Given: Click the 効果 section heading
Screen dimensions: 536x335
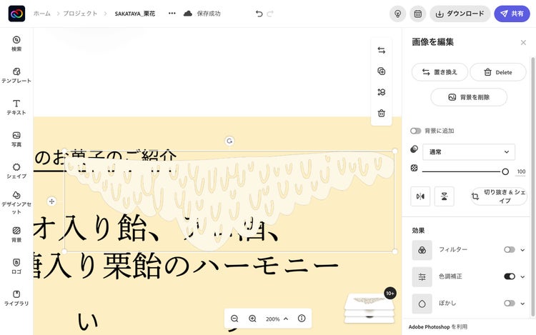Looking at the screenshot, I should [x=418, y=231].
